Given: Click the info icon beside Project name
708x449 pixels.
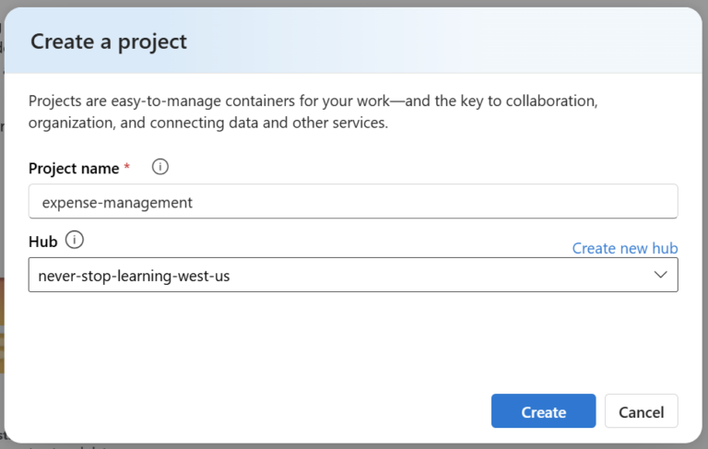Looking at the screenshot, I should click(160, 167).
